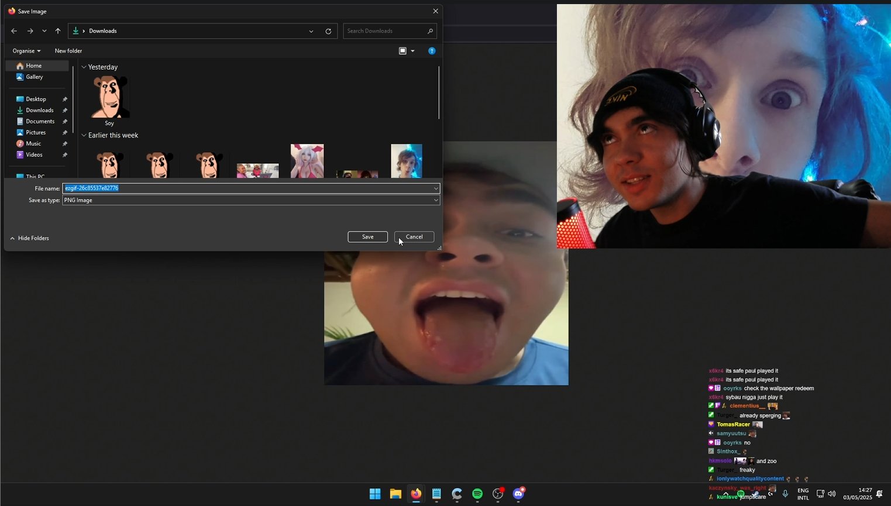This screenshot has height=506, width=891.
Task: Click username TomasRacer in chat
Action: (x=733, y=425)
